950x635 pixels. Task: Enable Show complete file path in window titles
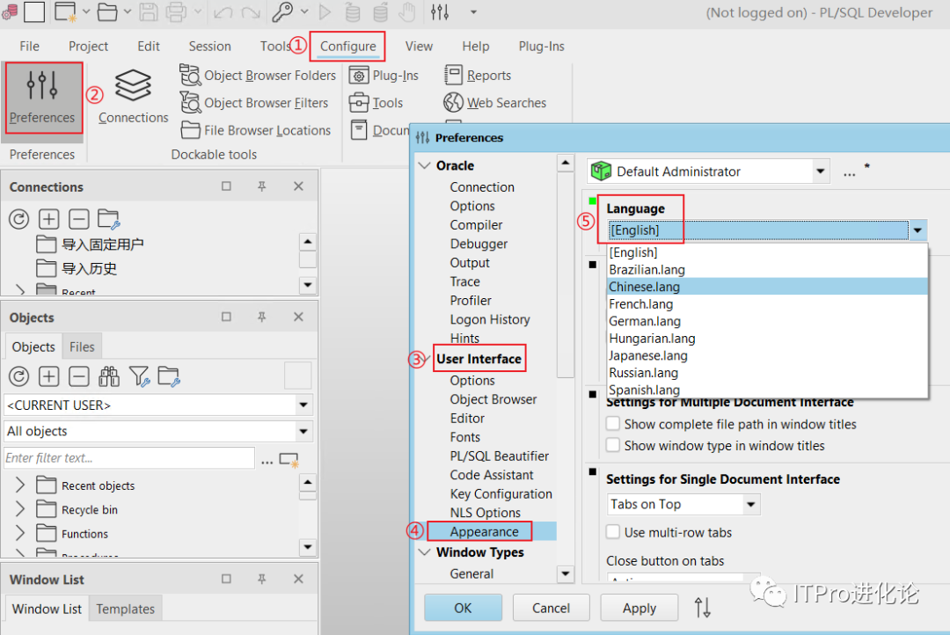pyautogui.click(x=613, y=424)
